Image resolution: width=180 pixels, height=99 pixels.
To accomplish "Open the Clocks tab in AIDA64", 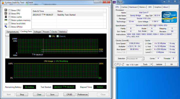I will (54, 32).
